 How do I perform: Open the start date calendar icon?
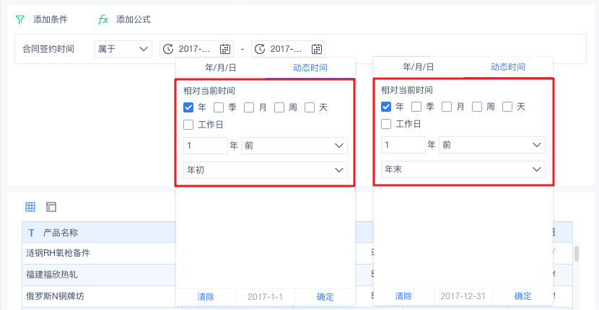pyautogui.click(x=225, y=49)
